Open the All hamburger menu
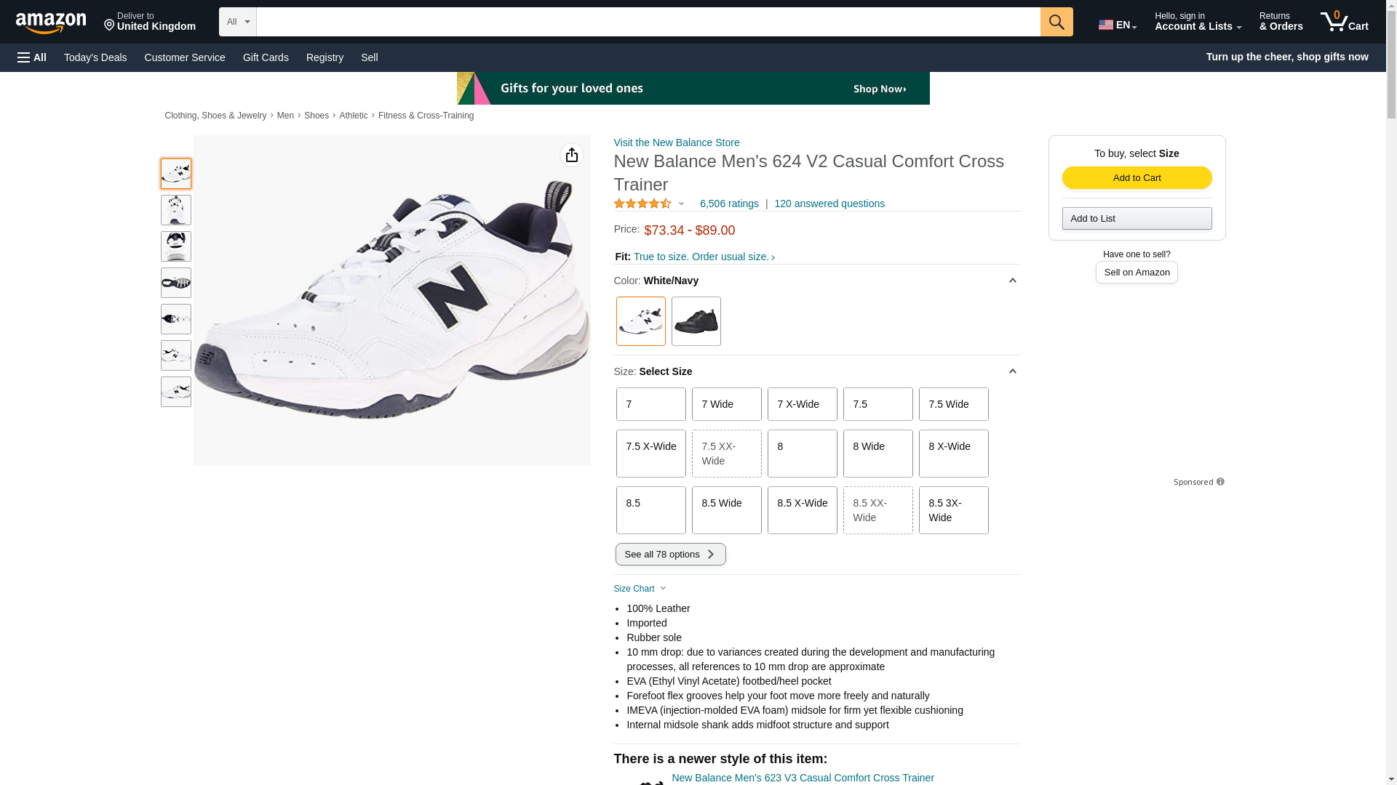The height and width of the screenshot is (785, 1397). point(32,57)
